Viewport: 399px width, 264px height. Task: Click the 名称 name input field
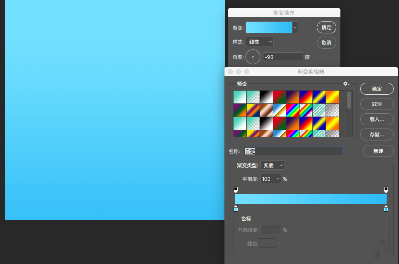pyautogui.click(x=293, y=151)
